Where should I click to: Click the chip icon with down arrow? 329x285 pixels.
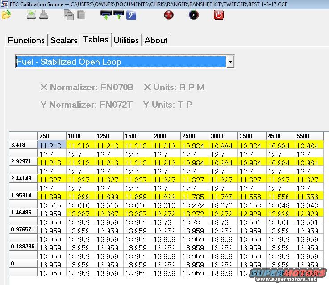106,15
